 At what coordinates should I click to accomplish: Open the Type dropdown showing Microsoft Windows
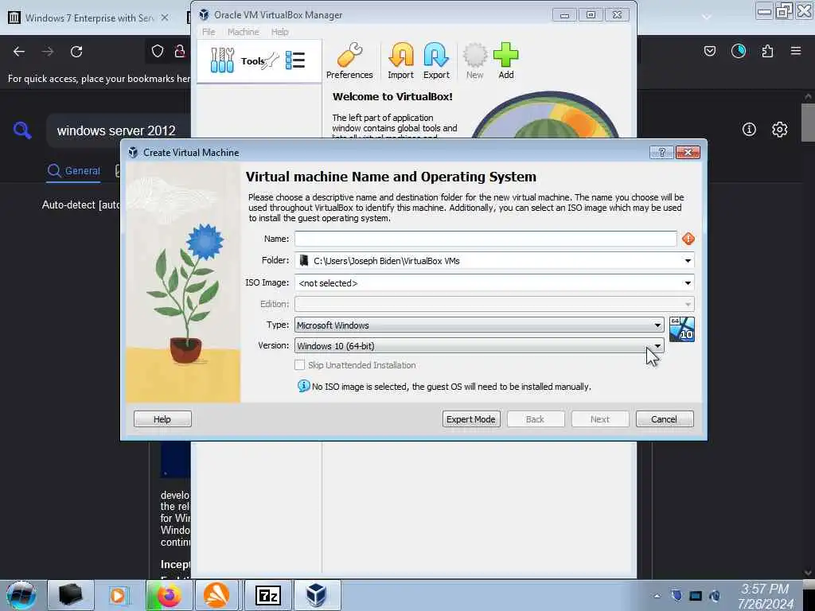[x=478, y=325]
